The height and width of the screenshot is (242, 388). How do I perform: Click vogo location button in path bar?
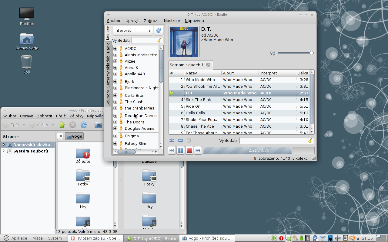pos(75,136)
